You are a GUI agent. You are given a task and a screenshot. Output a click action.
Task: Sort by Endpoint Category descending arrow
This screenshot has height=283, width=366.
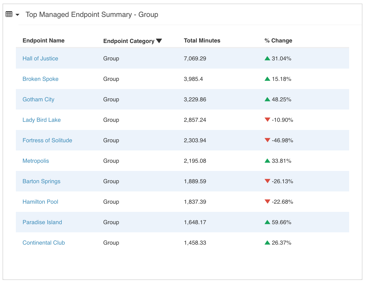(x=159, y=41)
